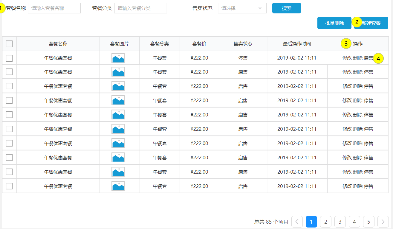Select the checkbox in the last table row
The image size is (393, 229).
coord(9,186)
